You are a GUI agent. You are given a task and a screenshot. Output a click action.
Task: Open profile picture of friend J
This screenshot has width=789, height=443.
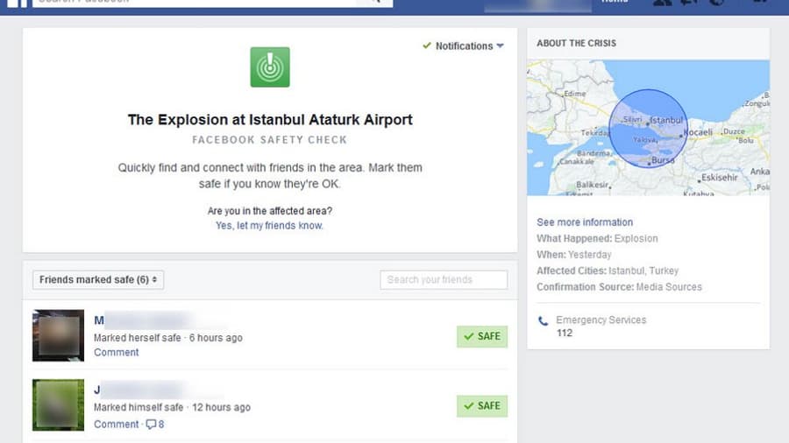59,404
